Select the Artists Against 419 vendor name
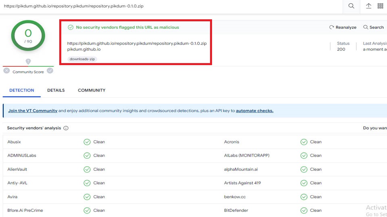387x217 pixels. point(242,183)
